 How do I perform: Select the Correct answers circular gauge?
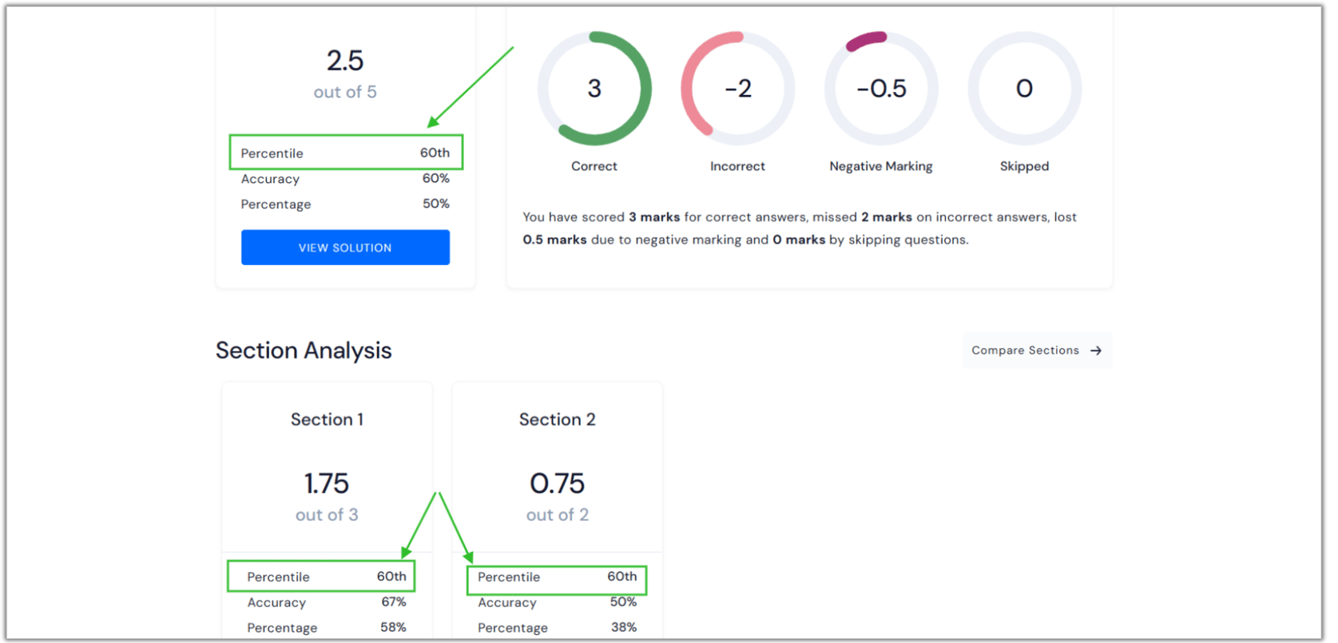coord(594,88)
